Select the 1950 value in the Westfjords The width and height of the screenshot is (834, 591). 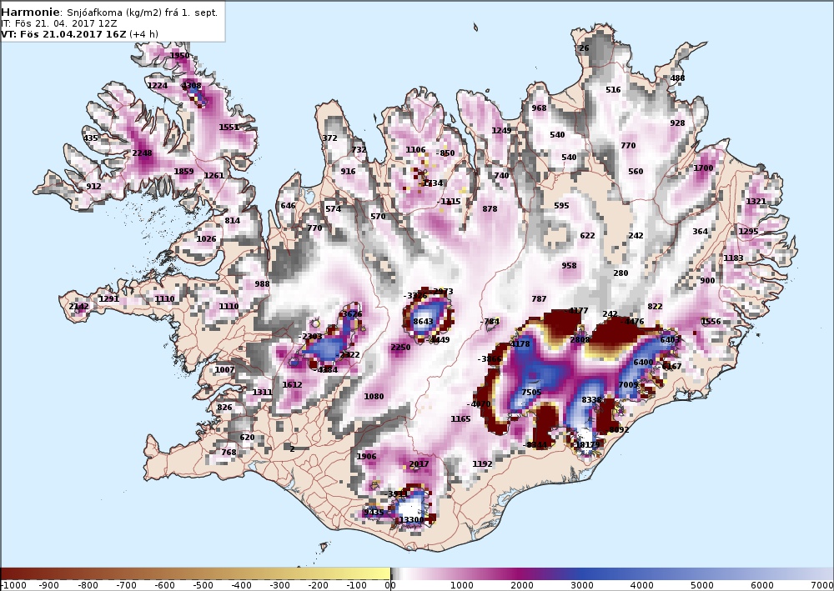[x=180, y=55]
